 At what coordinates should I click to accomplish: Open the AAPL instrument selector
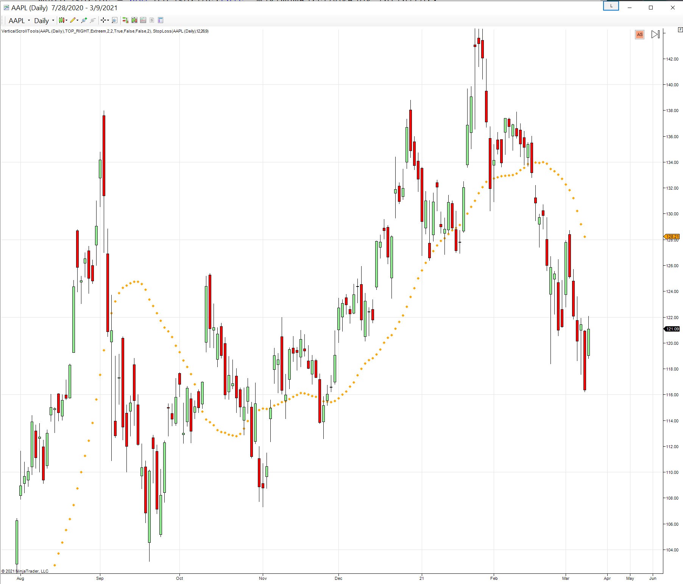pyautogui.click(x=19, y=20)
